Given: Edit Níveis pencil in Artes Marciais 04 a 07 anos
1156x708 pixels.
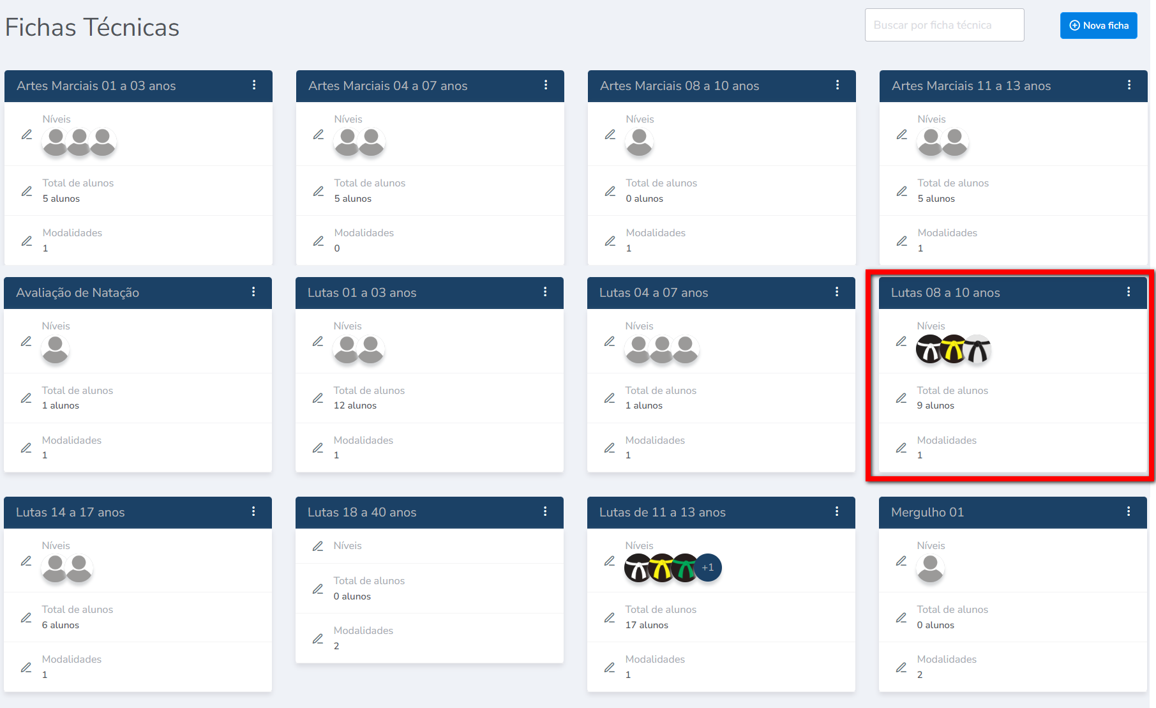Looking at the screenshot, I should (x=319, y=135).
